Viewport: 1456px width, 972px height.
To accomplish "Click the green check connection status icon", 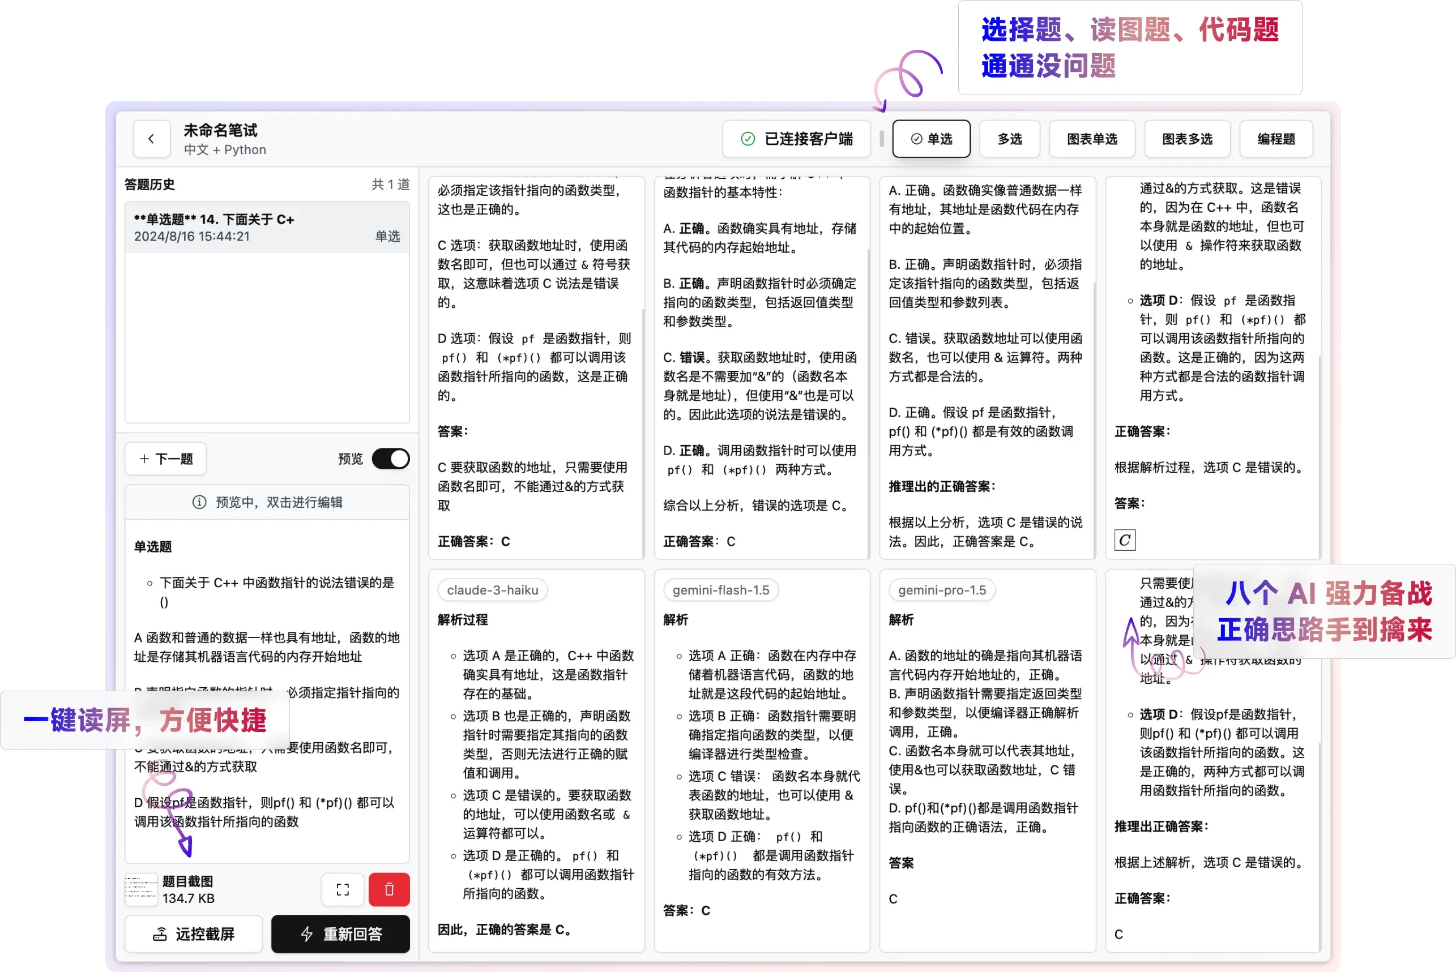I will pos(748,139).
